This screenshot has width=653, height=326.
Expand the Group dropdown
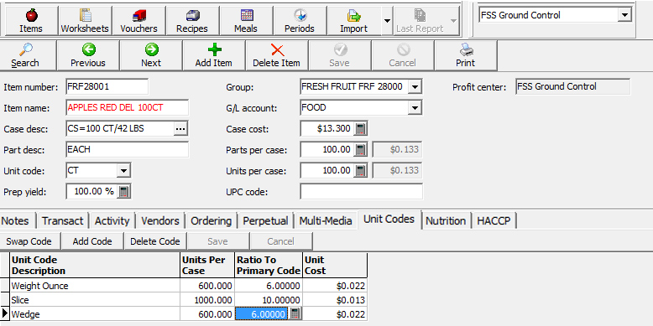click(415, 87)
